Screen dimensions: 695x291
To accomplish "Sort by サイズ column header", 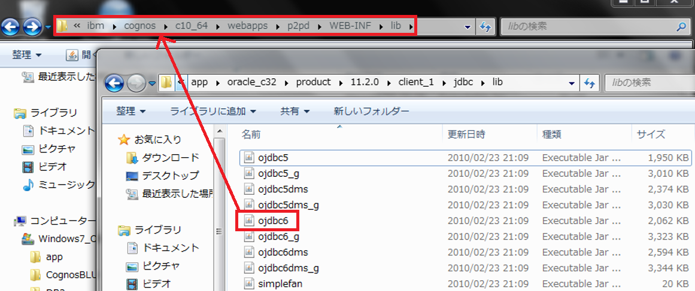I will click(x=651, y=134).
